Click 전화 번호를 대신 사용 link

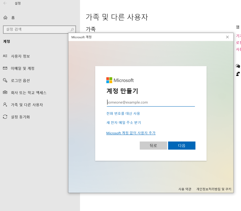pos(123,113)
